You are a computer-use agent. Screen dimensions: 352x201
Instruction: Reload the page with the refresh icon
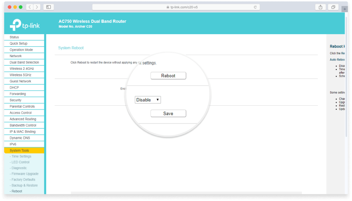pos(255,7)
